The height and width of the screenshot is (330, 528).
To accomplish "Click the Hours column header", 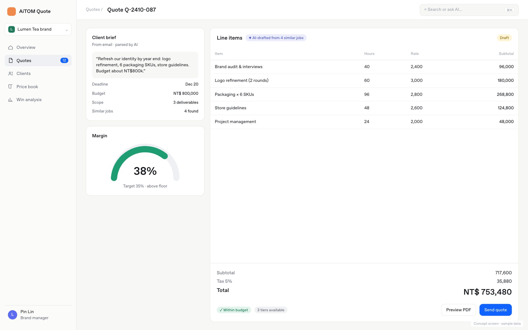I will 369,54.
